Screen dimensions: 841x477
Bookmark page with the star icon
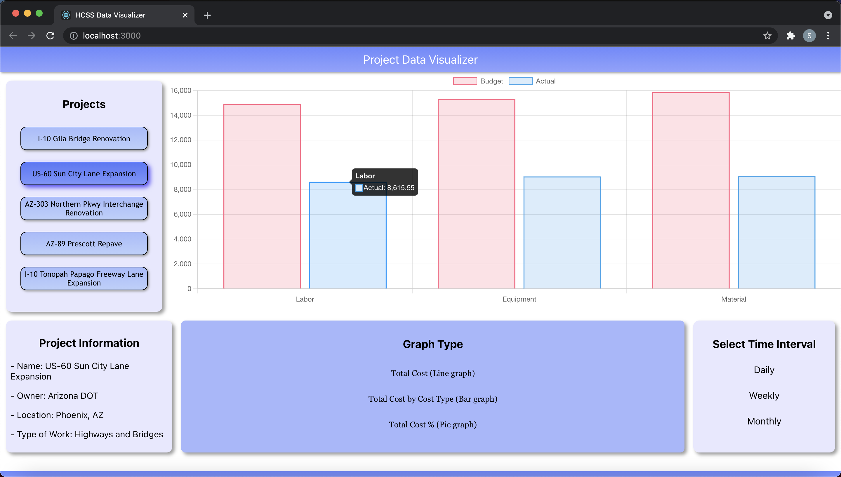(x=767, y=35)
